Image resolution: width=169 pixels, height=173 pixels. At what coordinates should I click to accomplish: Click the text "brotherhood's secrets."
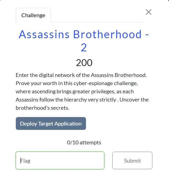click(42, 108)
